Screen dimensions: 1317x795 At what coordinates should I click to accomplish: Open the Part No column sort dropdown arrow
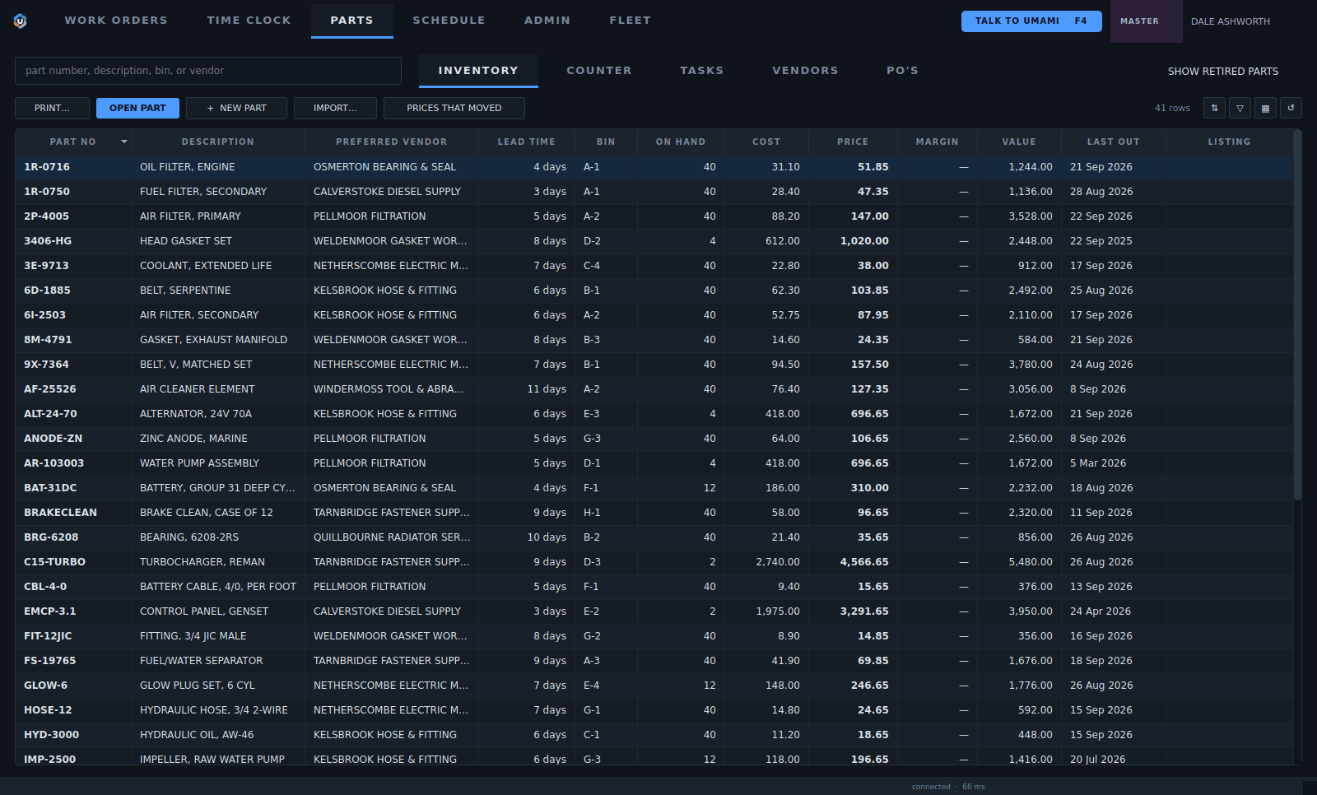(x=124, y=142)
